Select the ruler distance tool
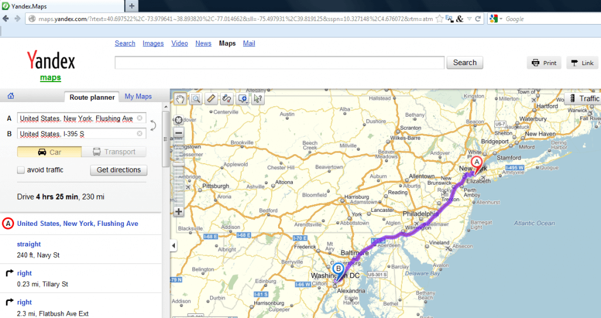Screen dimensions: 601x318 coord(211,99)
